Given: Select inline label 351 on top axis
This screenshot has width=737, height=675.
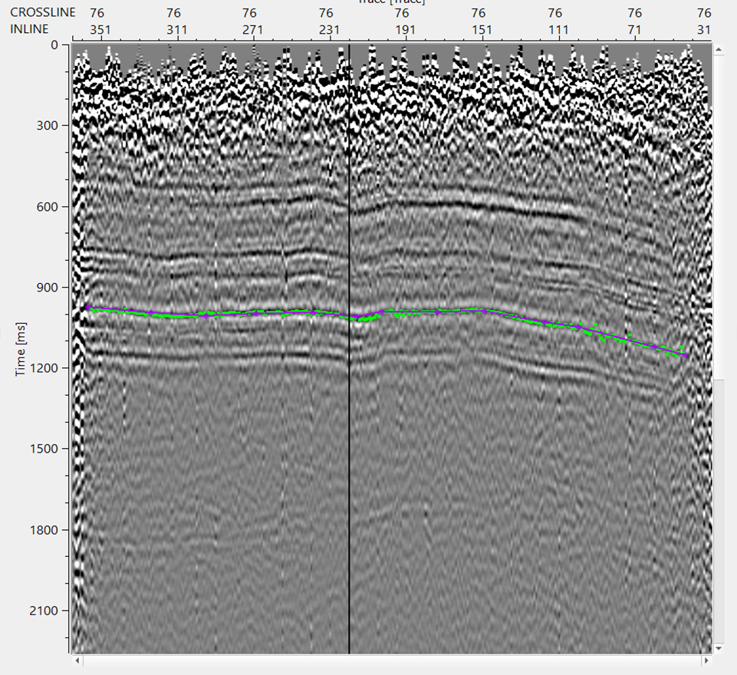Looking at the screenshot, I should pyautogui.click(x=100, y=29).
